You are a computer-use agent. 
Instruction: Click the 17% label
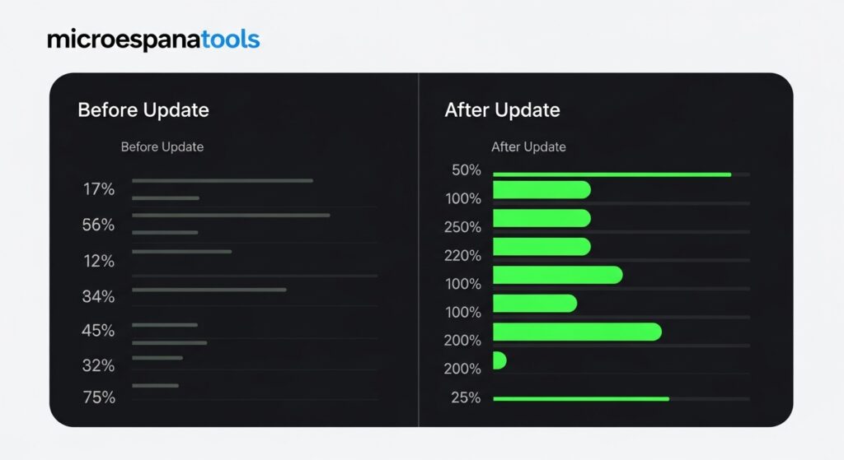[x=99, y=189]
